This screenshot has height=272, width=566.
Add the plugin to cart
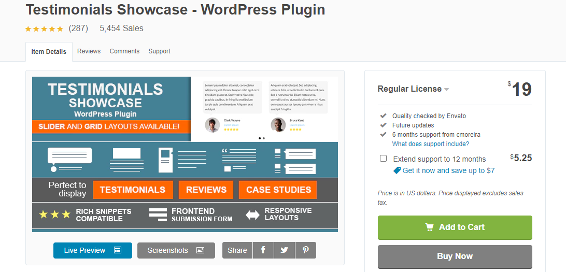click(455, 227)
